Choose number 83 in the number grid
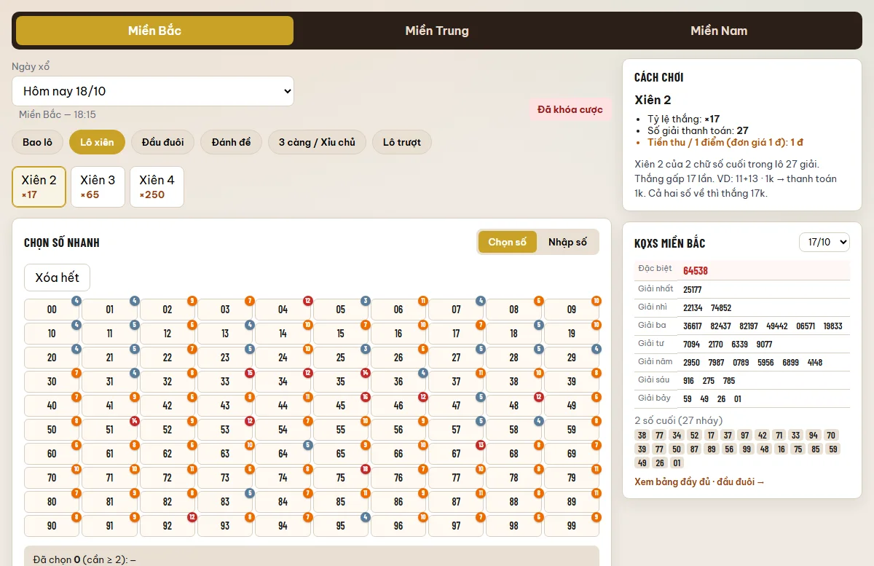Viewport: 874px width, 566px height. click(x=225, y=502)
